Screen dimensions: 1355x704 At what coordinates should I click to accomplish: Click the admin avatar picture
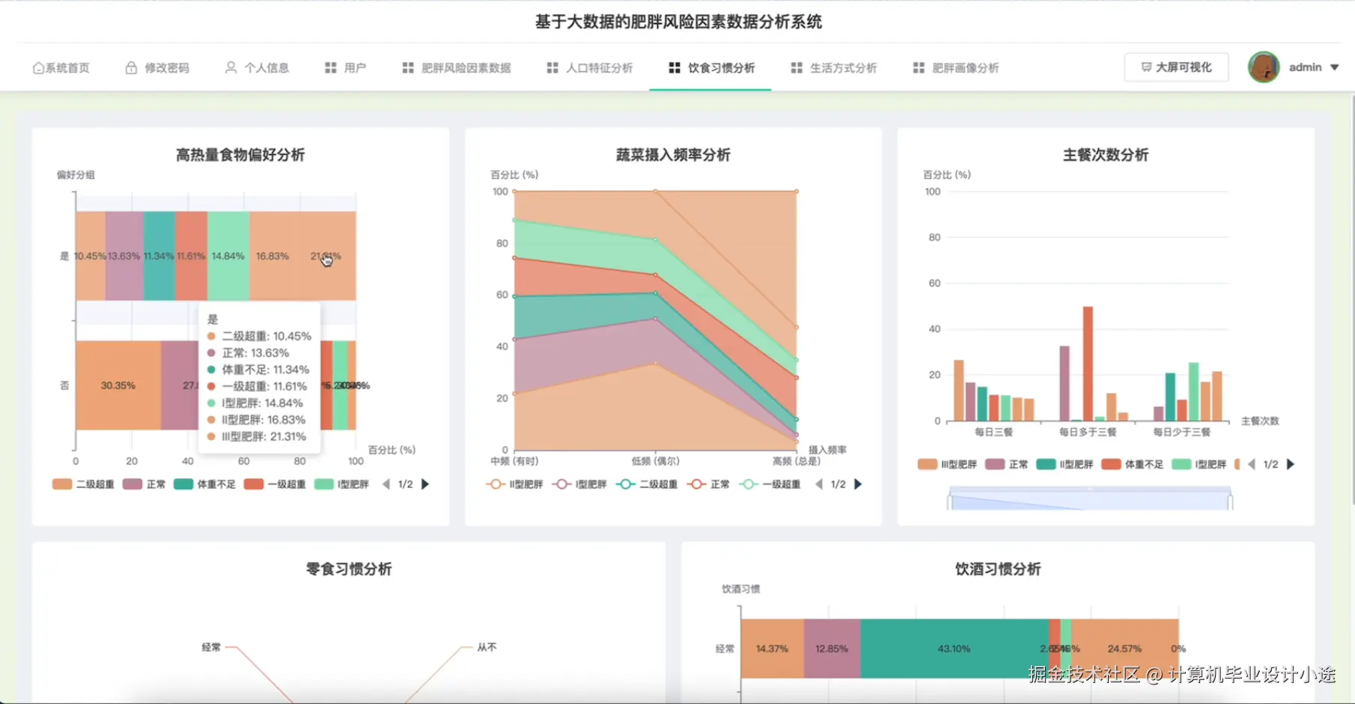point(1263,67)
